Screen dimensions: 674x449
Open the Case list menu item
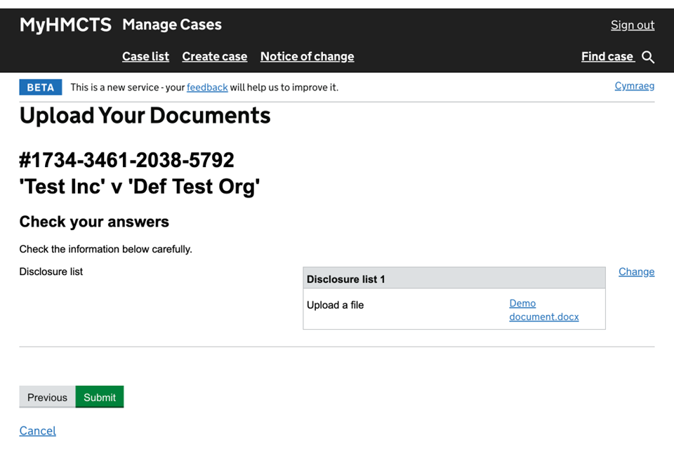pyautogui.click(x=145, y=57)
